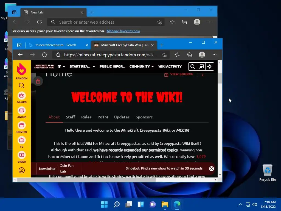Close the minecraftcreepasta - Search tab

(x=87, y=45)
